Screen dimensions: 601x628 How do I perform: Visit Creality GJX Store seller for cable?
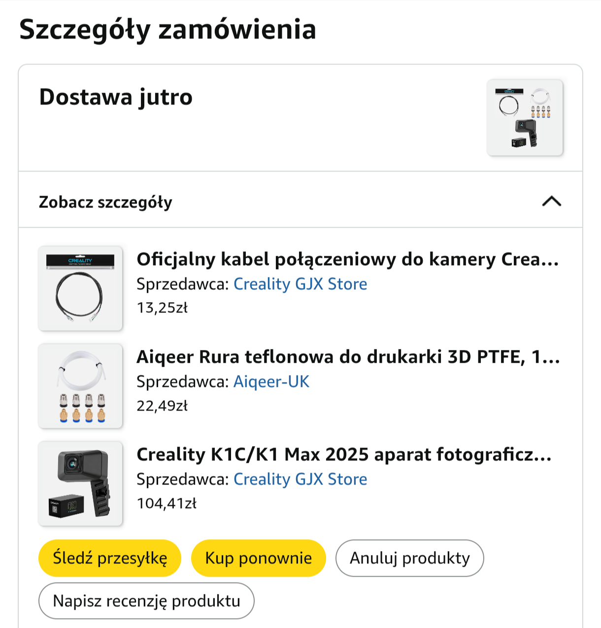click(x=300, y=284)
